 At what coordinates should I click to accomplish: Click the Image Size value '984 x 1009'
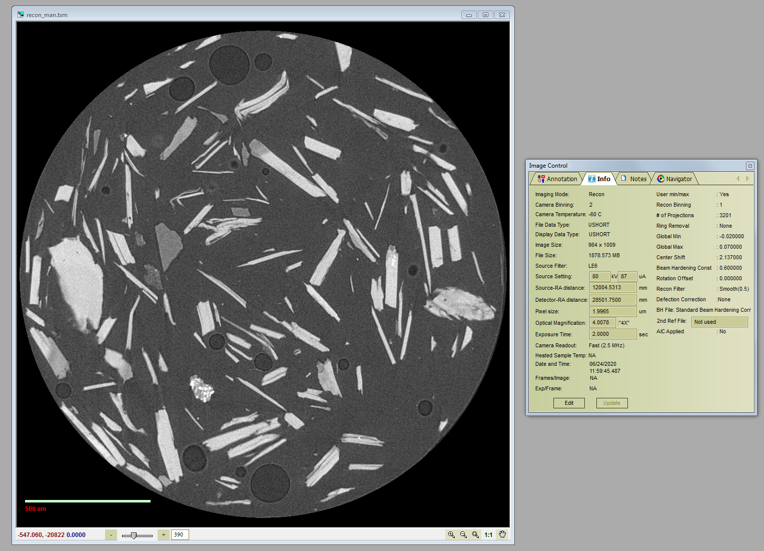coord(602,245)
